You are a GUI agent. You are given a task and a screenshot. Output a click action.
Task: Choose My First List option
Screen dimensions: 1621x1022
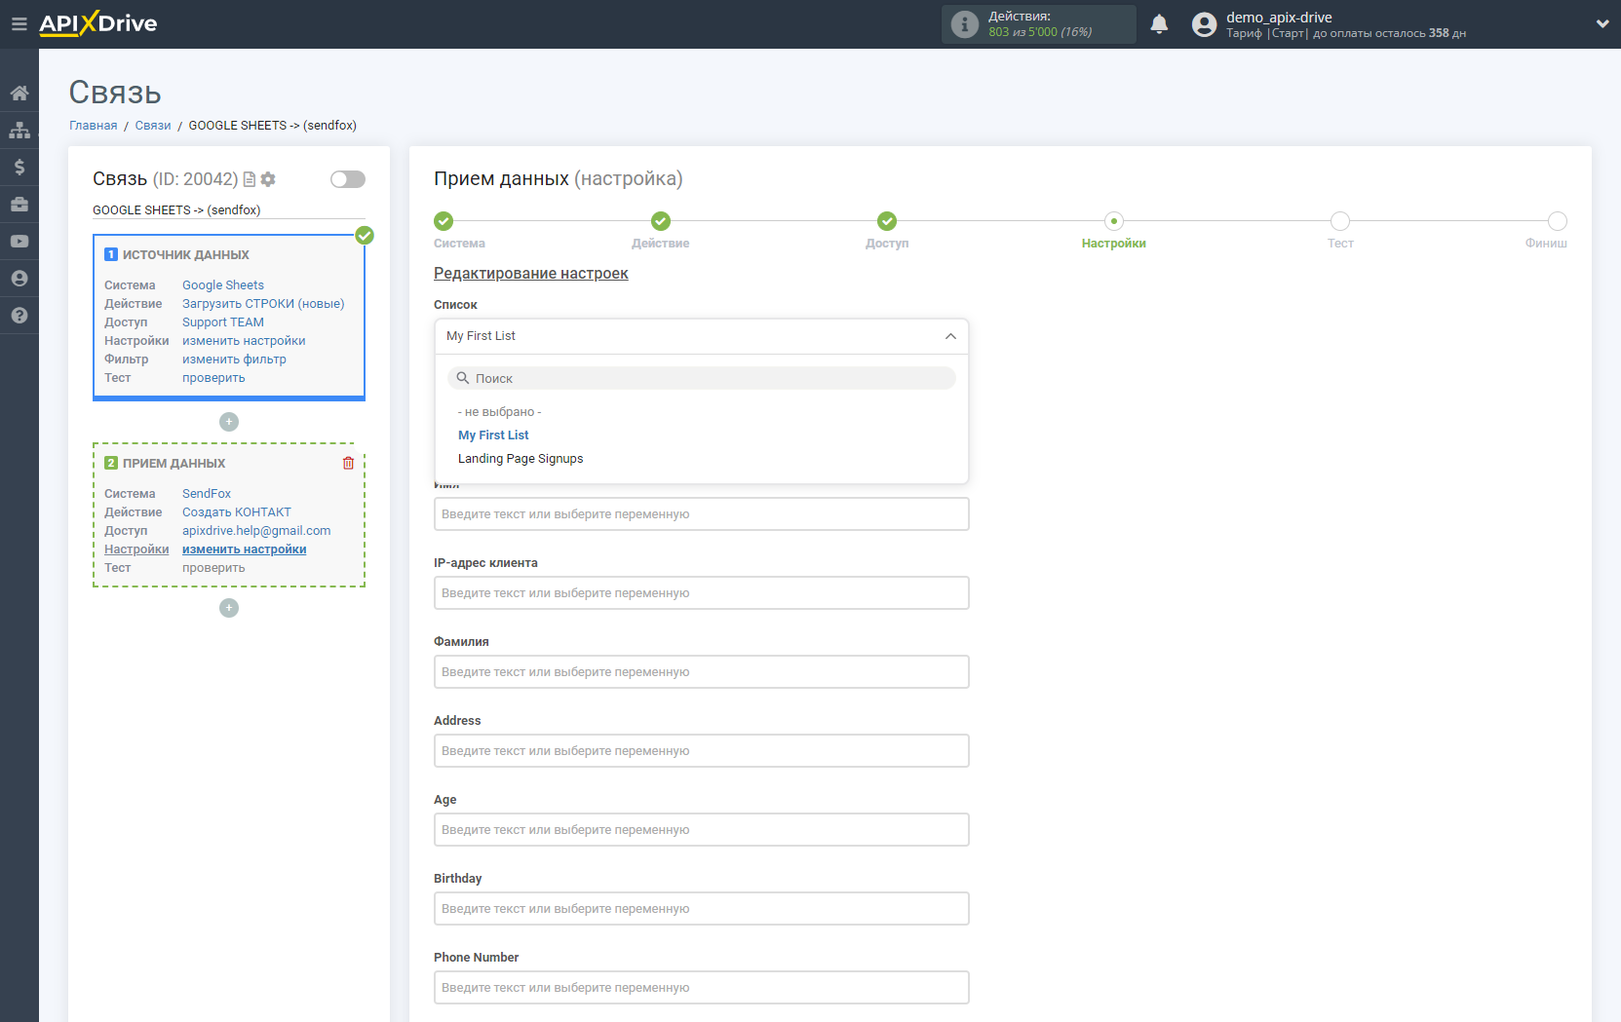(493, 435)
